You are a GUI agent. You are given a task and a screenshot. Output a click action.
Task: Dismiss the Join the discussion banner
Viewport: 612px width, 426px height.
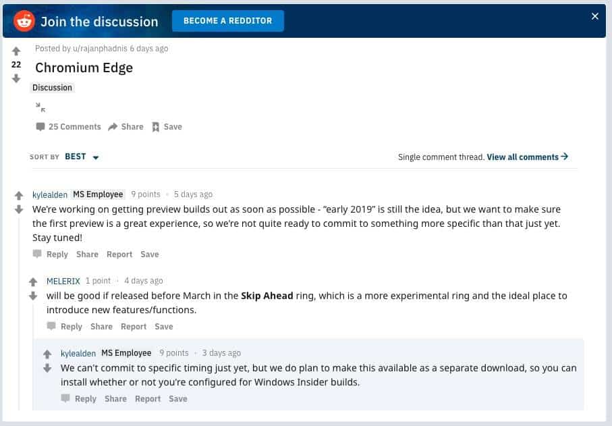[x=595, y=16]
